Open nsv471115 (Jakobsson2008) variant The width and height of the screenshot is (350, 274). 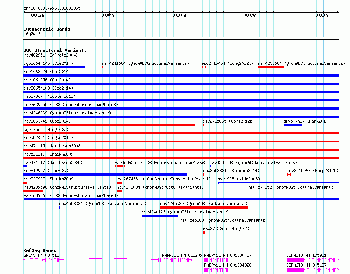coord(53,146)
